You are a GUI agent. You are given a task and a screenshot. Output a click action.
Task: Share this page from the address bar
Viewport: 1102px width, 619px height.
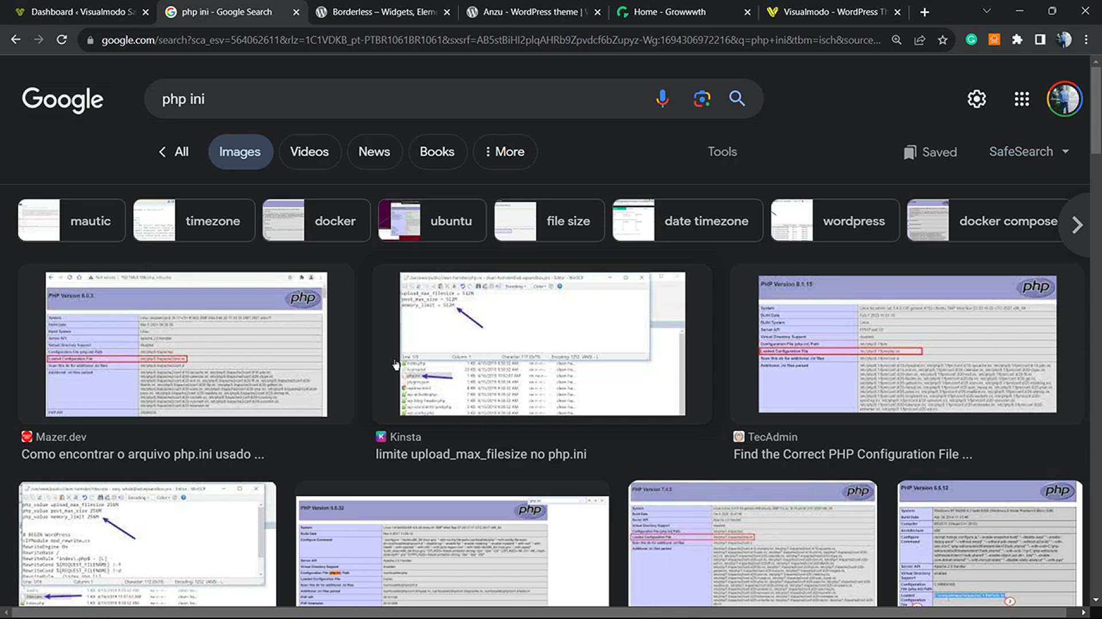(919, 40)
